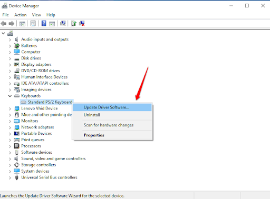
Task: Choose Scan for hardware changes in context menu
Action: [112, 125]
